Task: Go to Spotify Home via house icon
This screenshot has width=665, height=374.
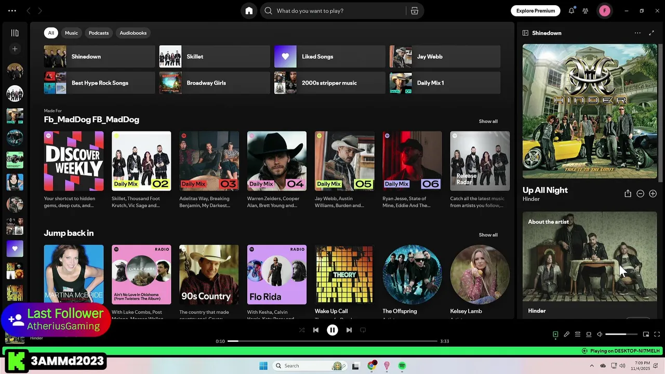Action: 249,11
